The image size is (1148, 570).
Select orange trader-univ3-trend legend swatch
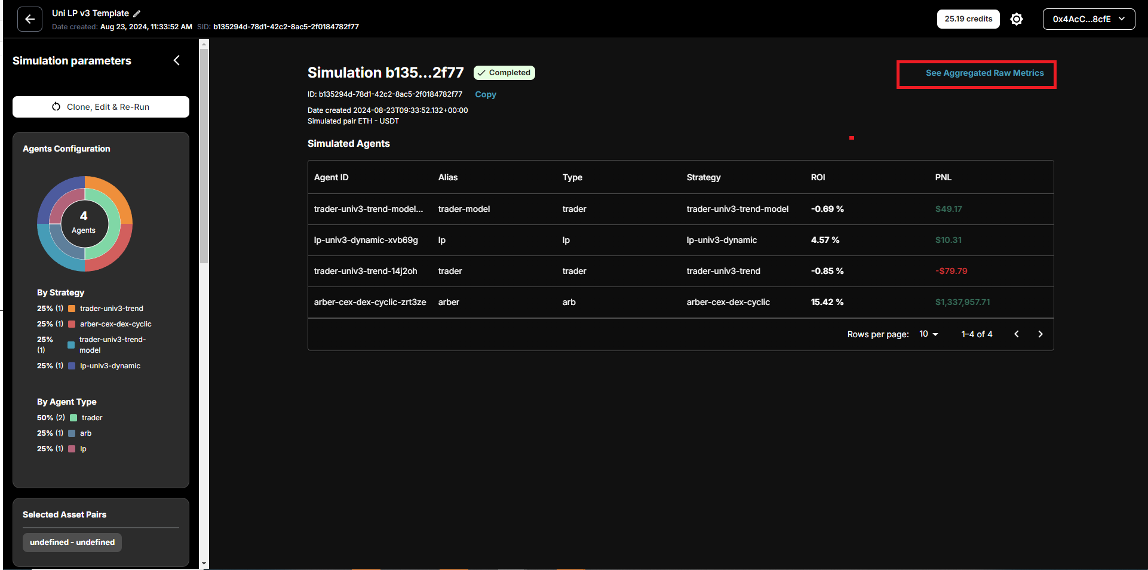pyautogui.click(x=72, y=309)
